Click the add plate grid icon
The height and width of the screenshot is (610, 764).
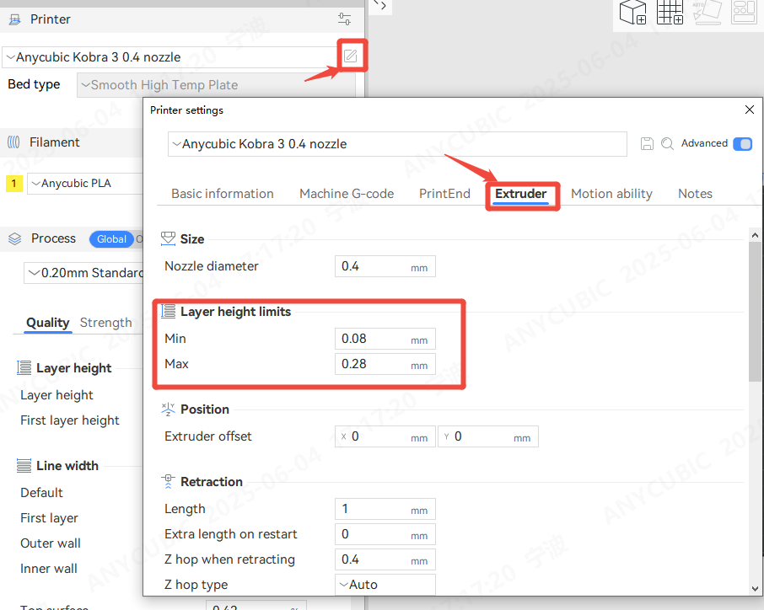tap(670, 12)
